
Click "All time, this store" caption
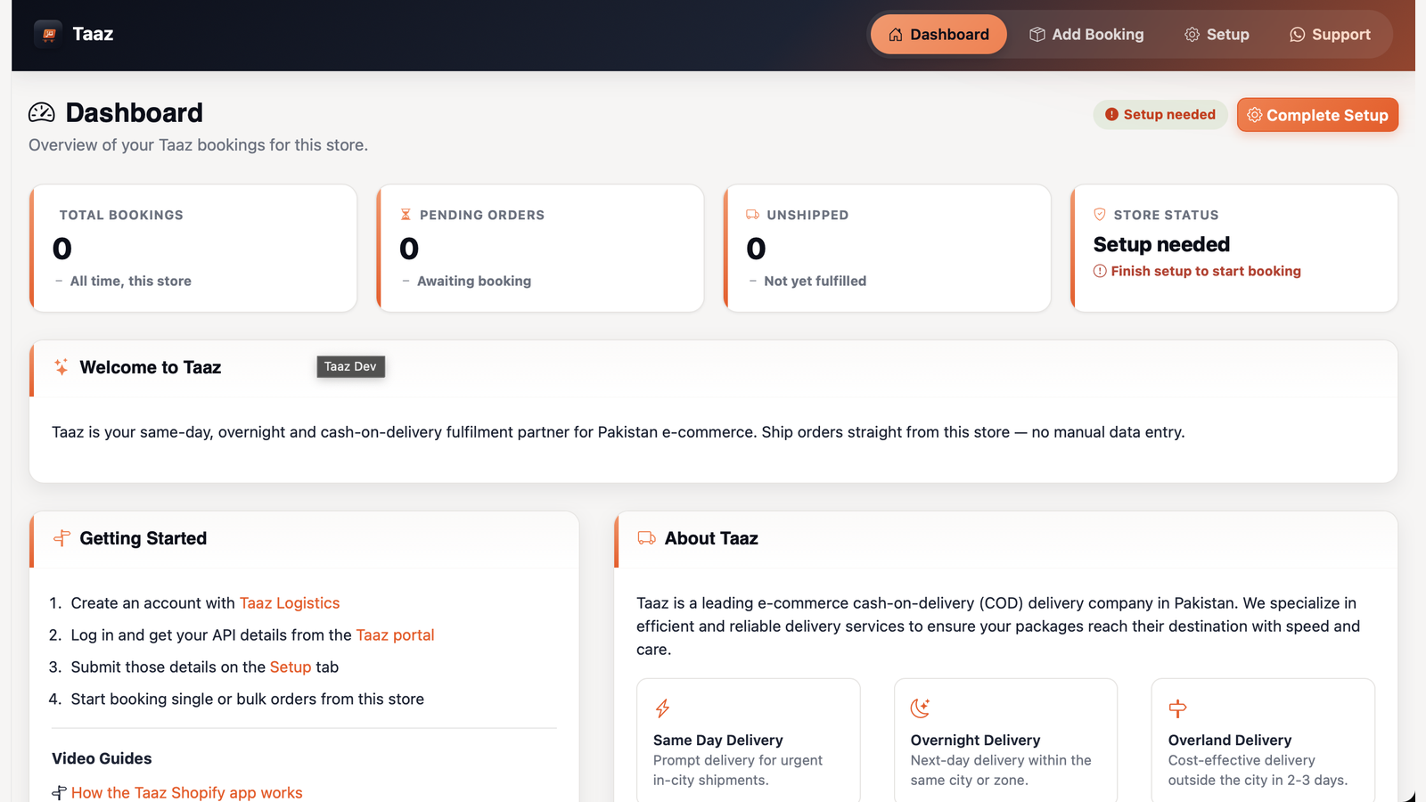131,281
